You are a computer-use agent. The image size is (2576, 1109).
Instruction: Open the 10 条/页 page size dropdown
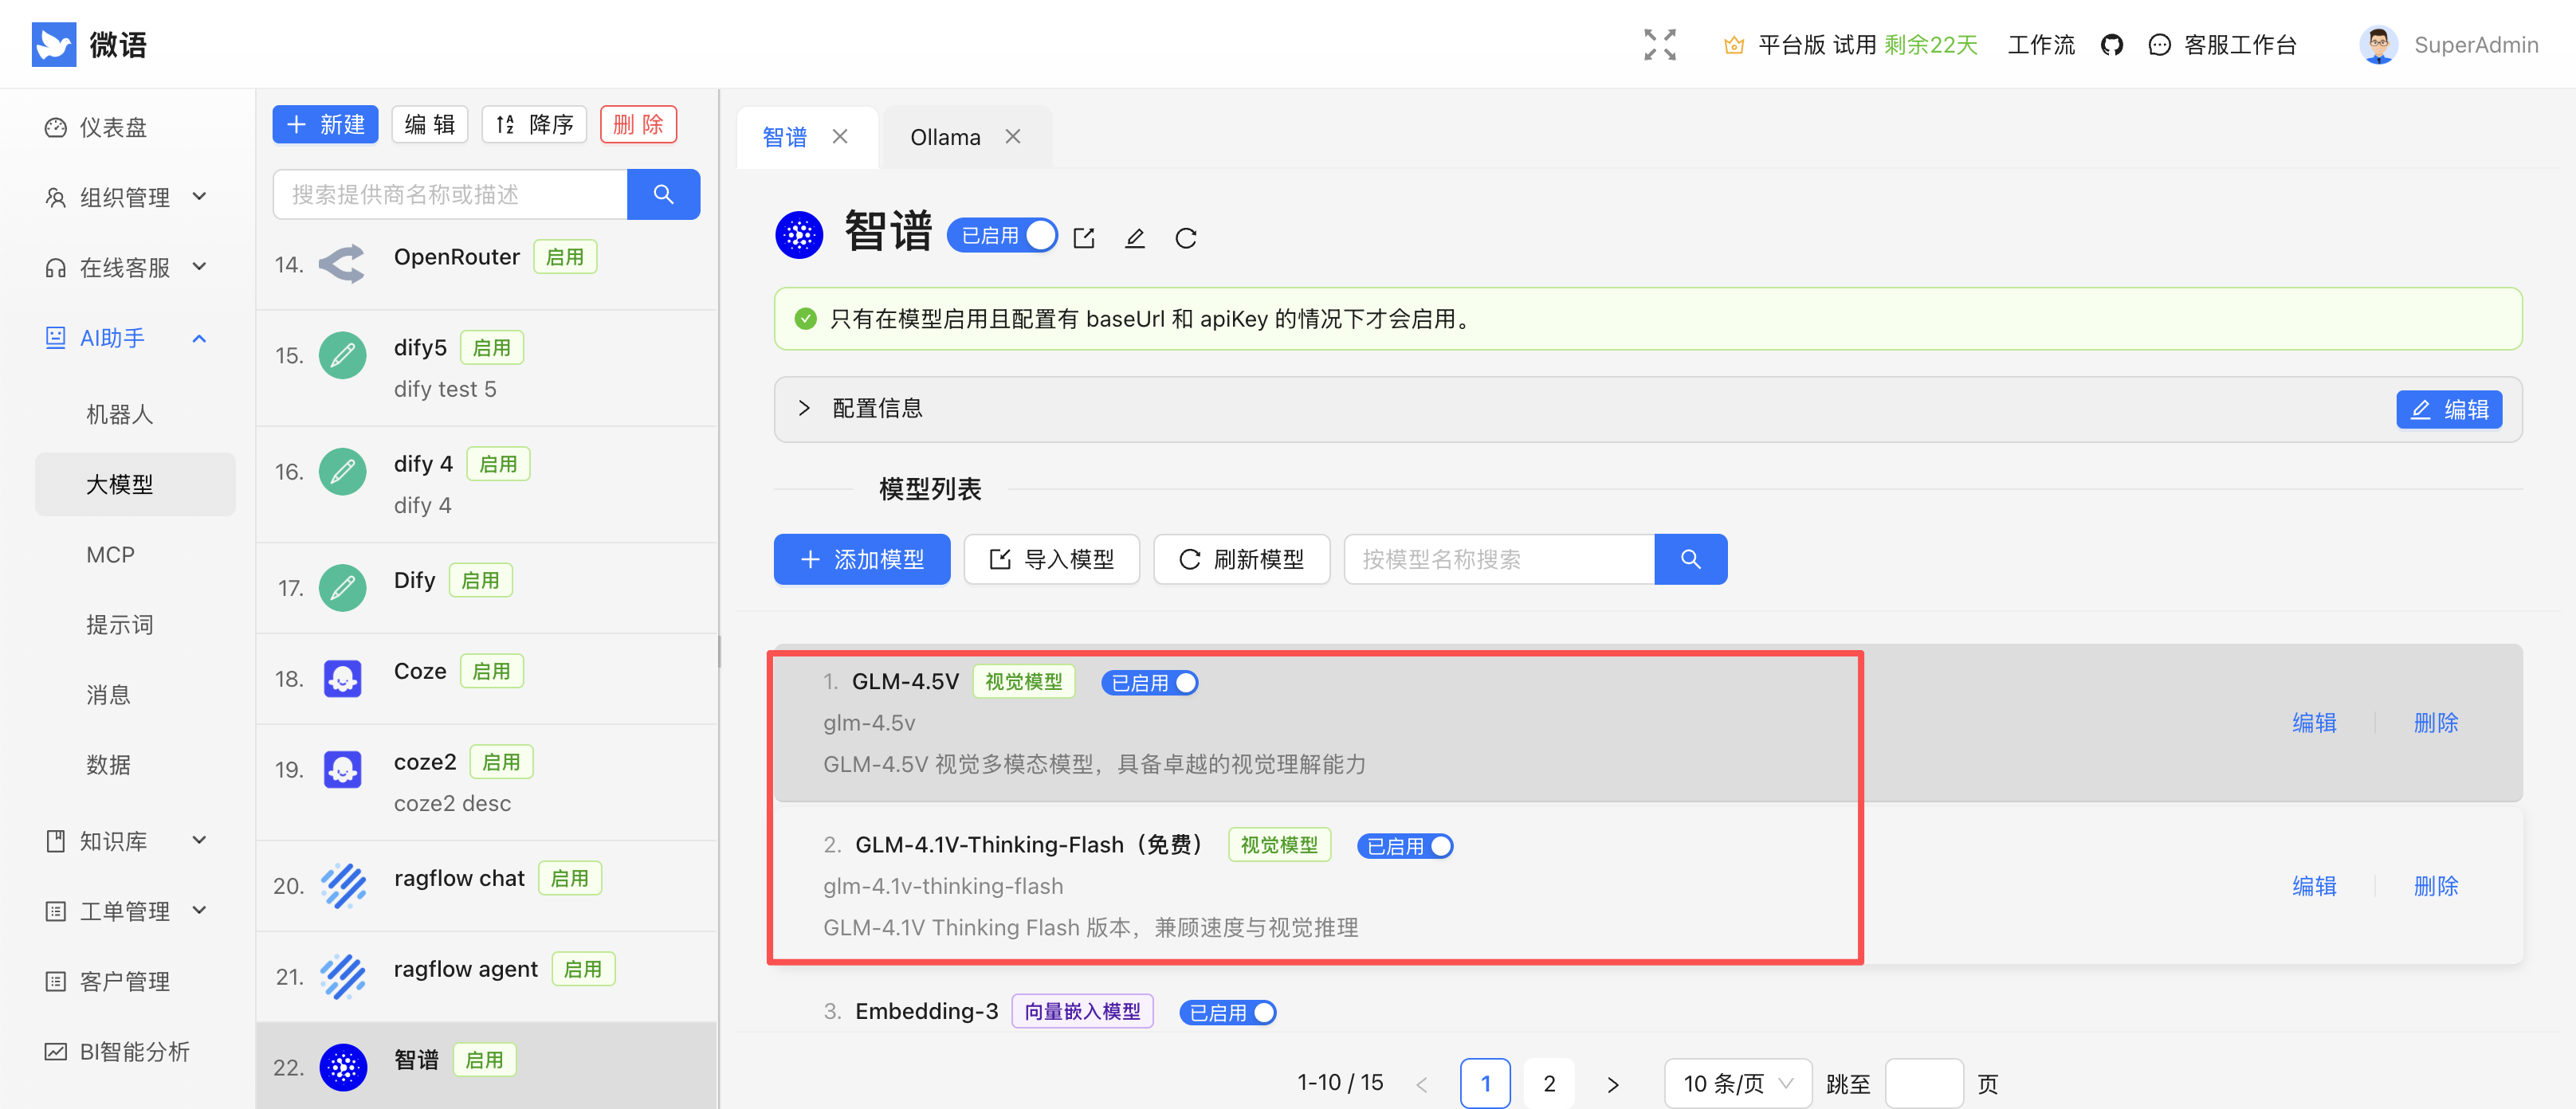coord(1737,1083)
